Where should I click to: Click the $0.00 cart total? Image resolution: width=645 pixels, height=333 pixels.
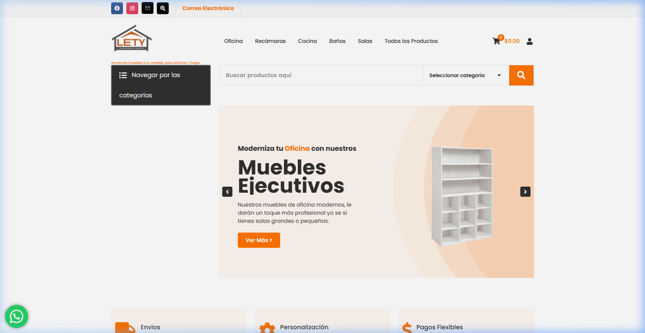point(512,41)
